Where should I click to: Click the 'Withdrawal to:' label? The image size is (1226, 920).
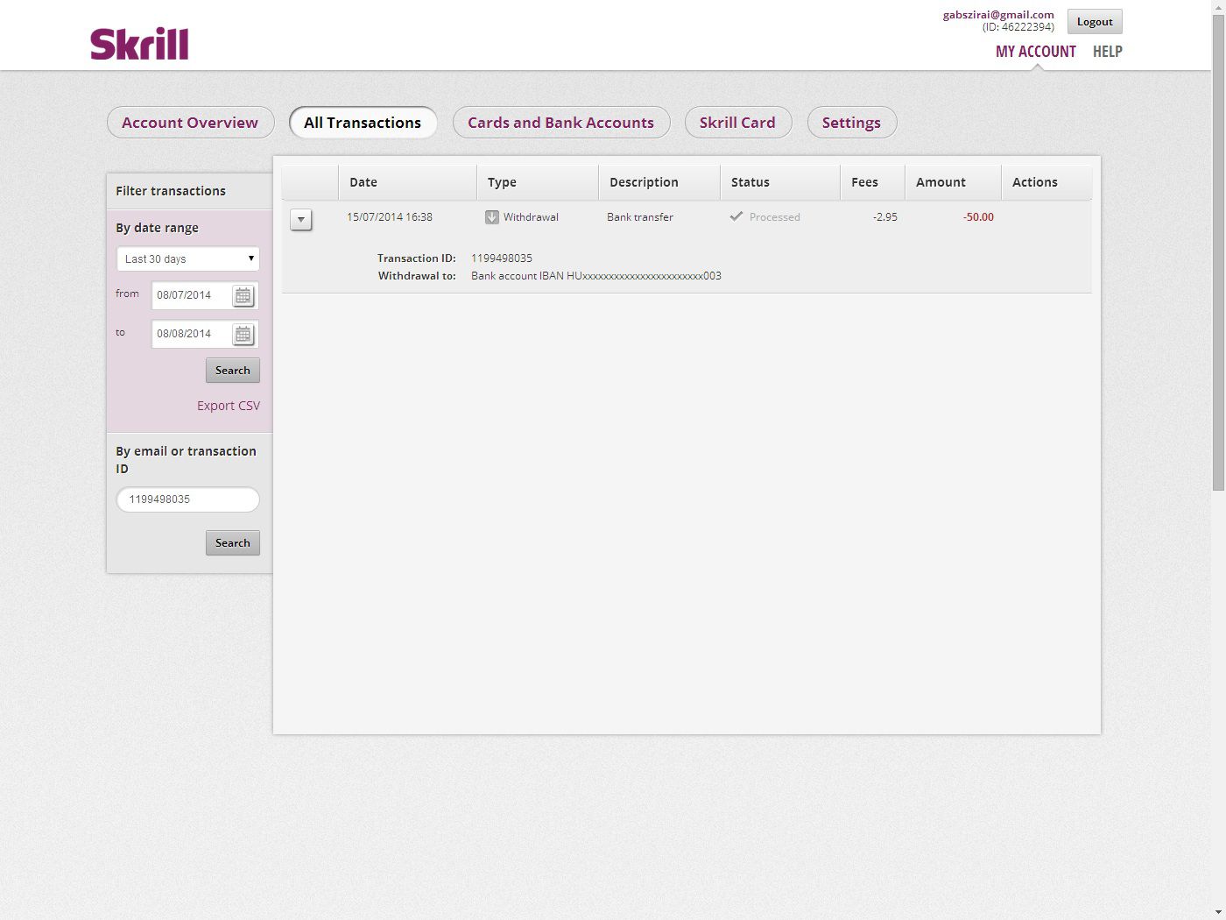tap(417, 276)
